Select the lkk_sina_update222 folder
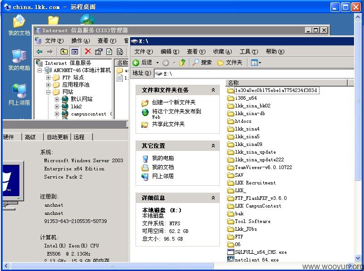 point(256,160)
